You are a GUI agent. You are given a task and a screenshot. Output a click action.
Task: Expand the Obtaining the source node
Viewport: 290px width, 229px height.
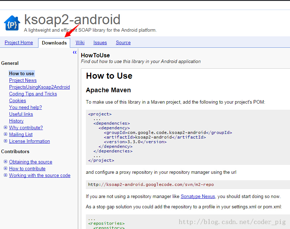tap(5, 162)
